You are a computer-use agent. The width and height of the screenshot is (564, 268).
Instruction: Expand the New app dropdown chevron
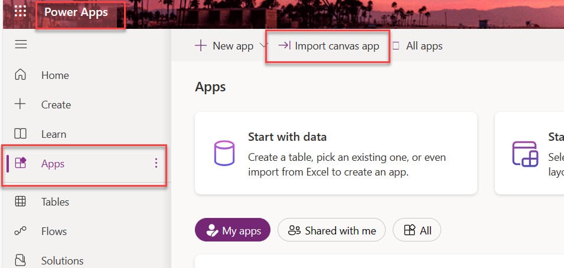point(263,45)
